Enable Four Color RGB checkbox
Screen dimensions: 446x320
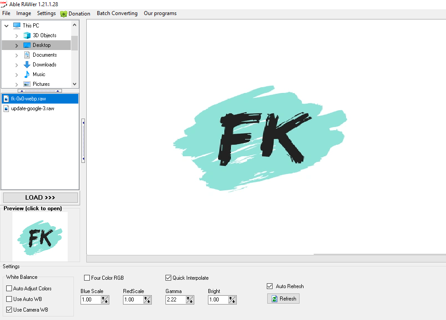point(87,278)
